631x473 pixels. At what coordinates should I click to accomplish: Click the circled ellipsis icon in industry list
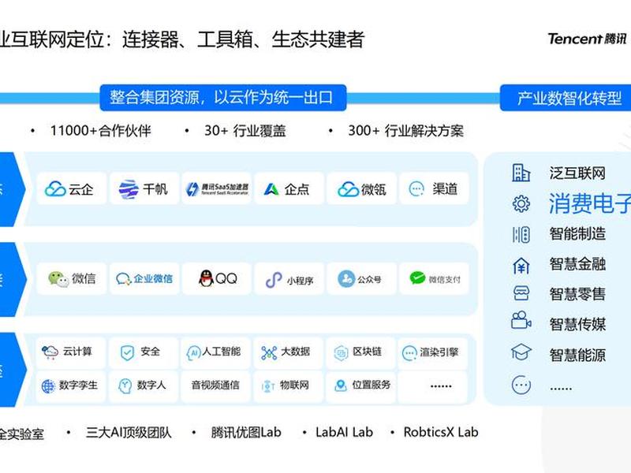coord(521,385)
